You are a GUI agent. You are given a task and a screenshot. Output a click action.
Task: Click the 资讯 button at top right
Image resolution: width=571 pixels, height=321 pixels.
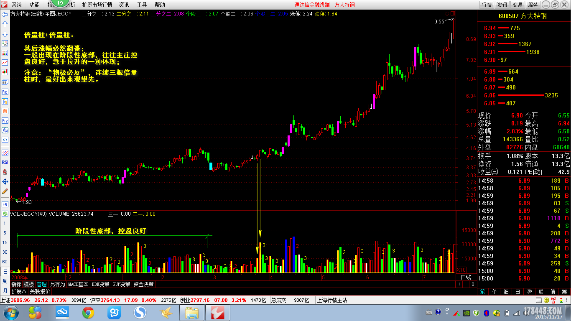502,5
